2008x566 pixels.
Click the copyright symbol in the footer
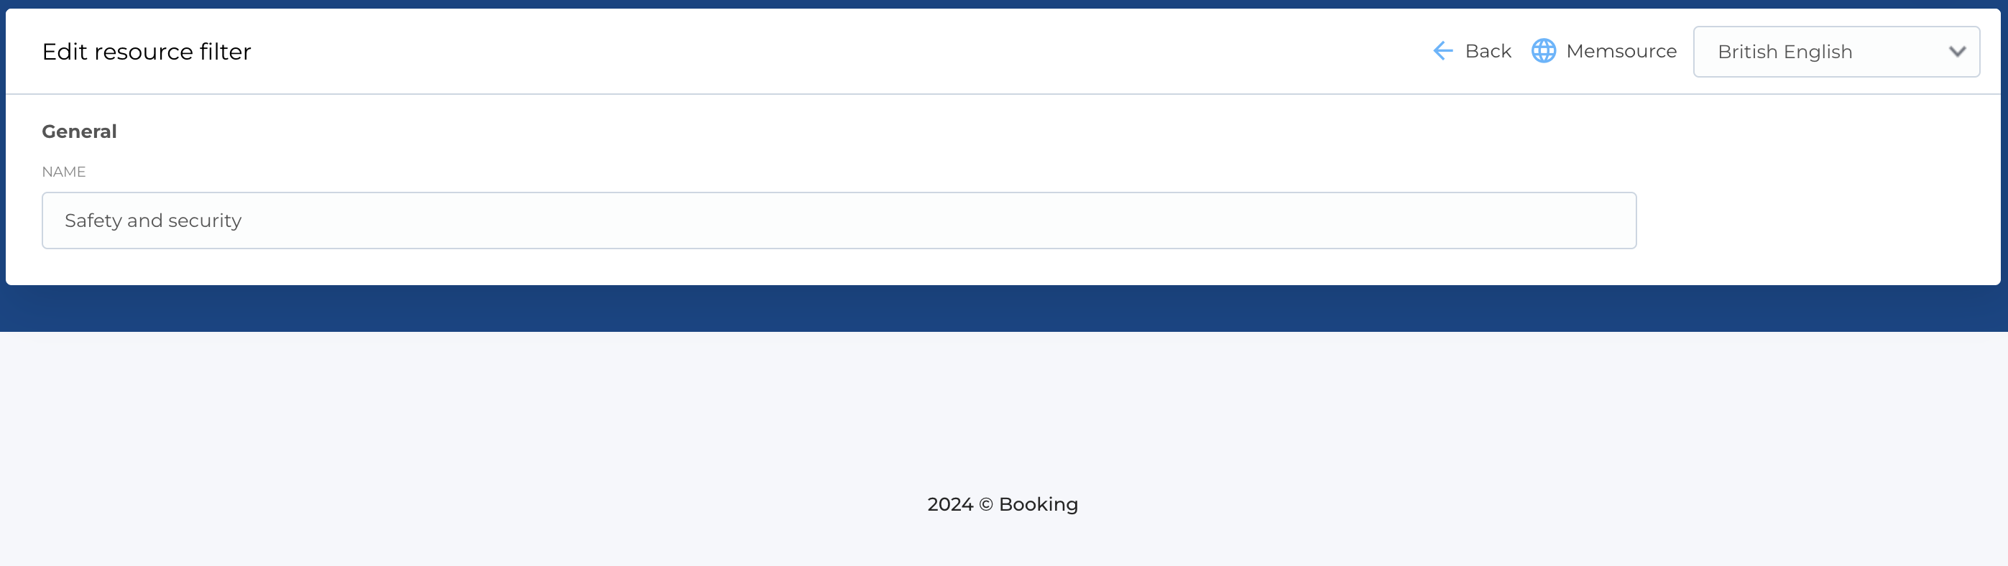click(x=986, y=504)
